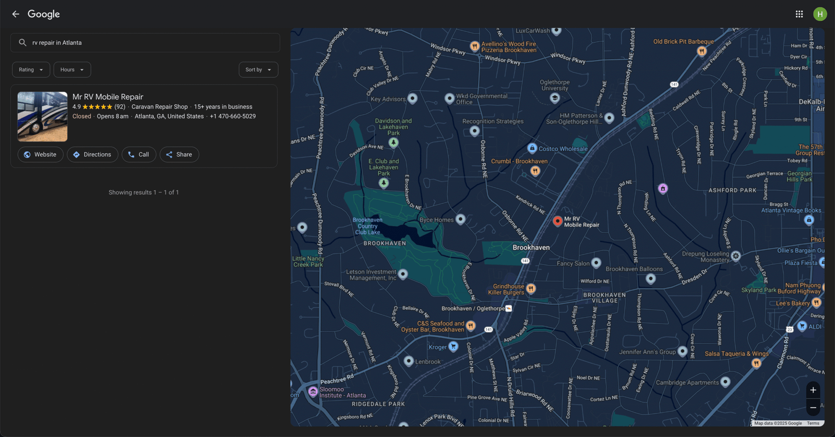This screenshot has height=437, width=835.
Task: Expand the Rating filter dropdown
Action: click(x=31, y=69)
